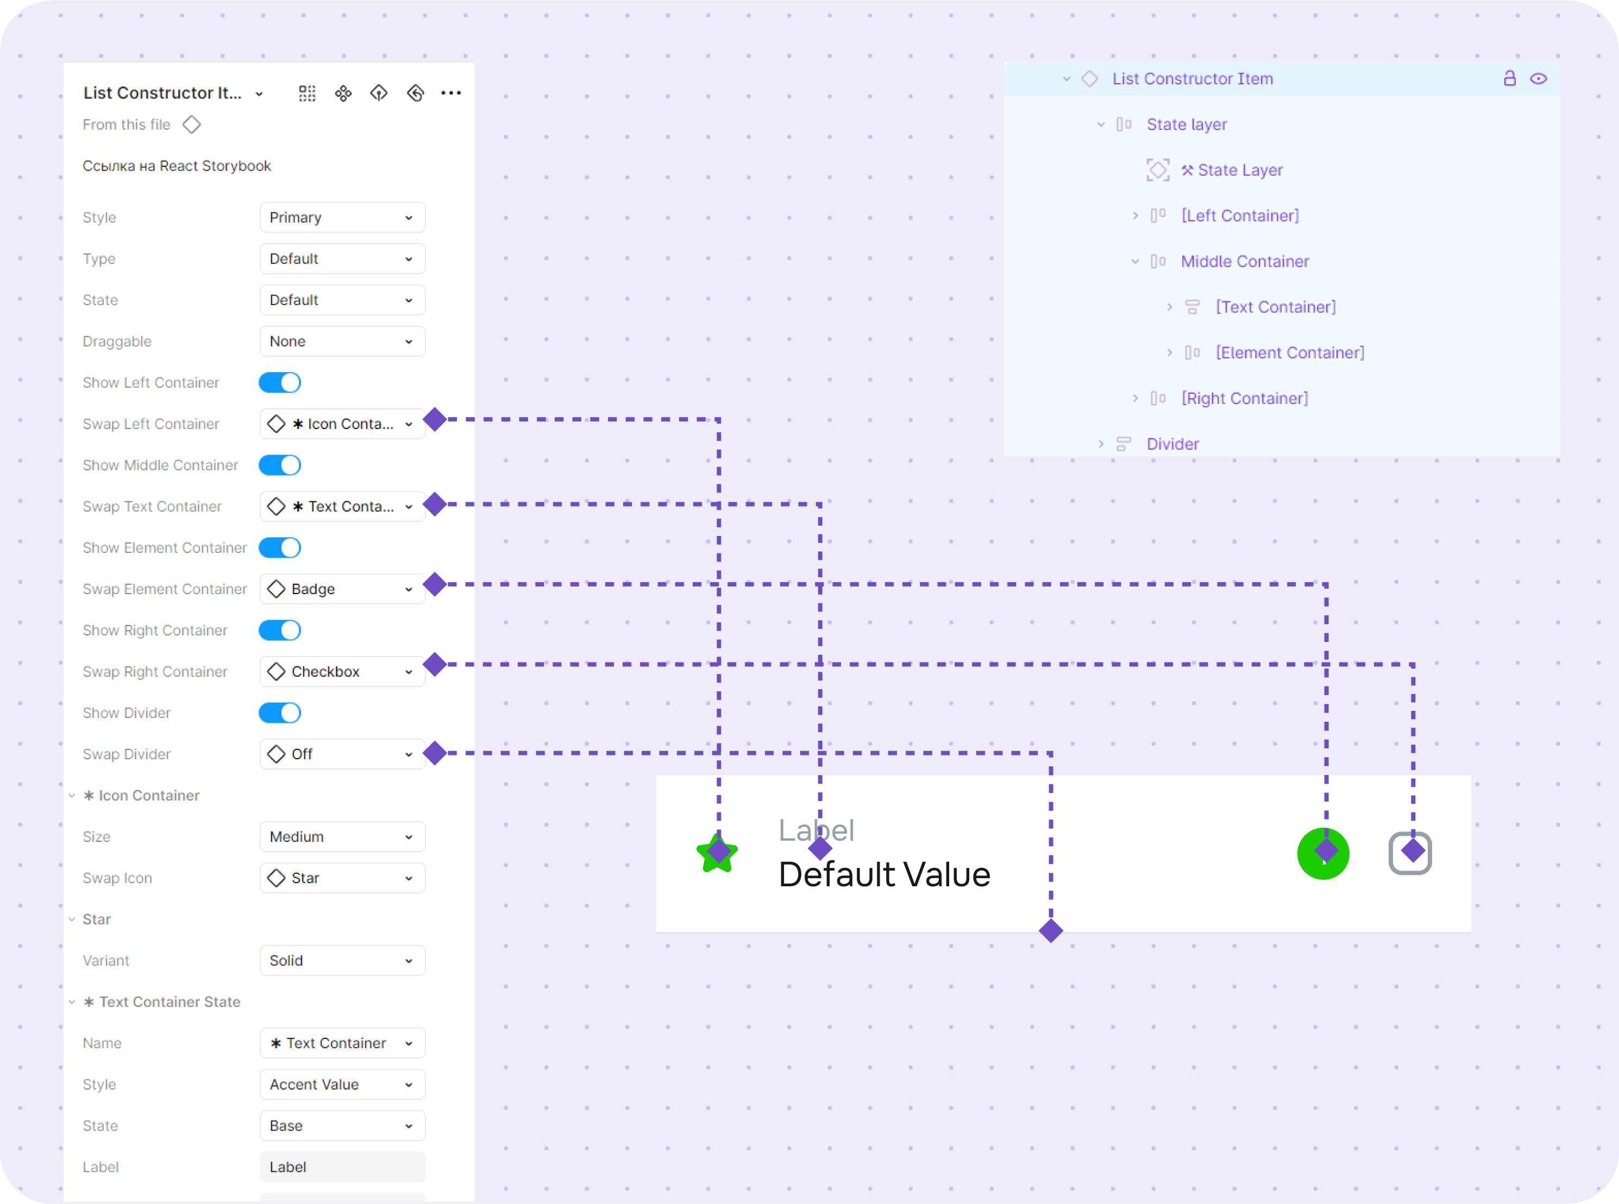
Task: Click the detach/reset instance diamond icon
Action: 416,92
